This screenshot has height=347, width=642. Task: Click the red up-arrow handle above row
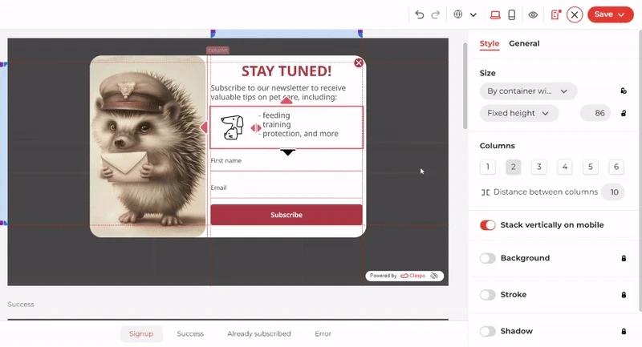[x=286, y=100]
